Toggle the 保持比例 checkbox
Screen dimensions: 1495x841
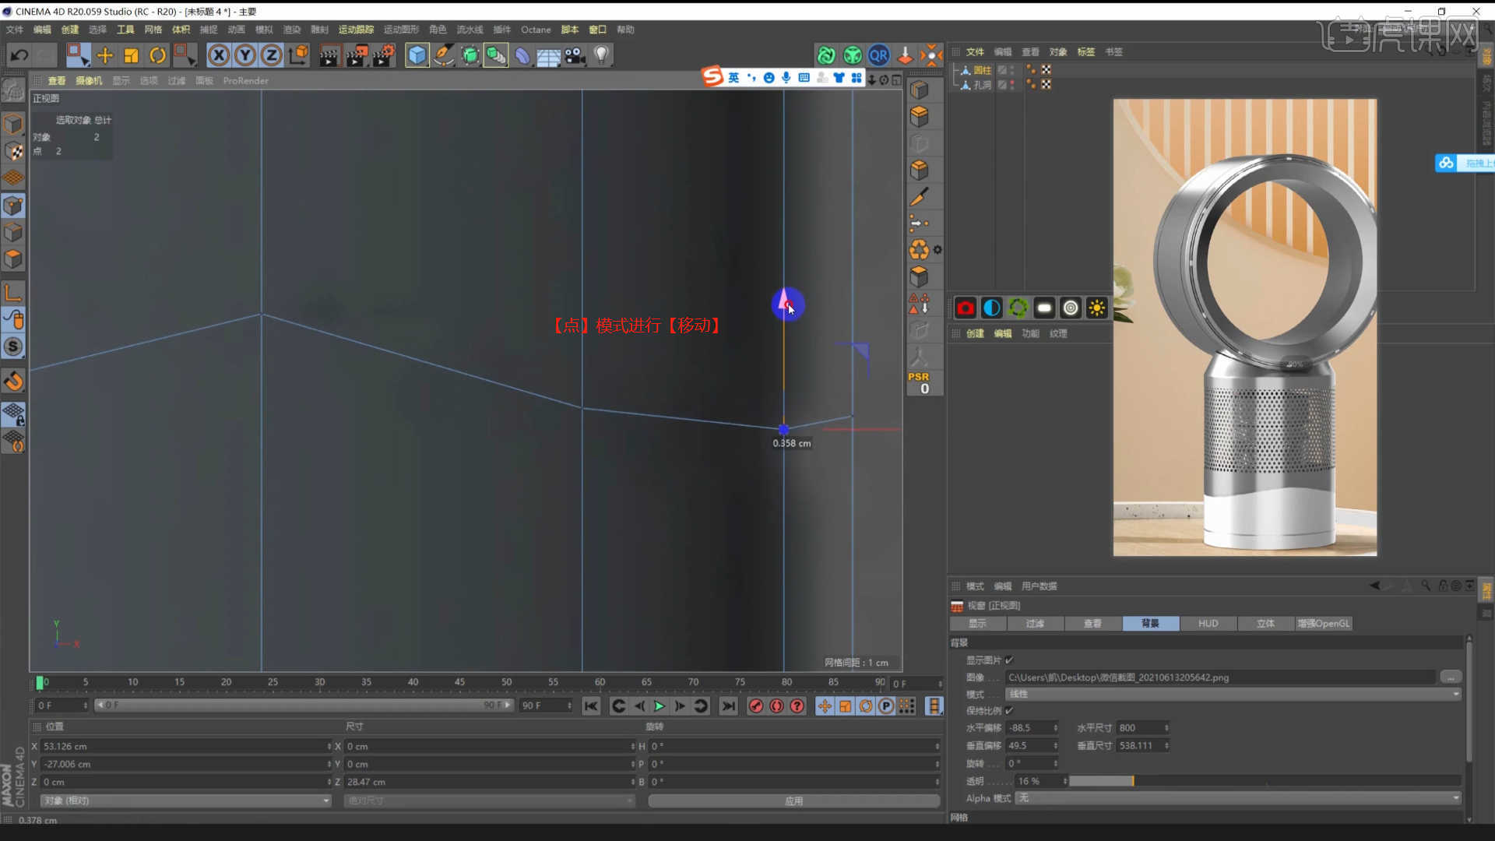click(1009, 711)
